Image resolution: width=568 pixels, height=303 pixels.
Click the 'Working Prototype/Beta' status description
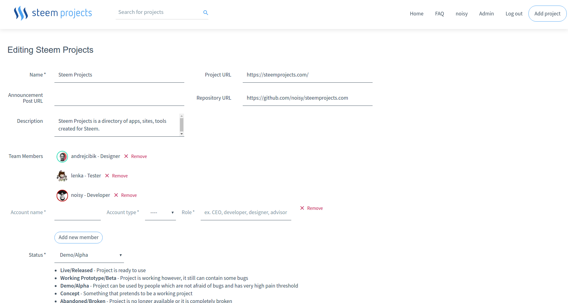[x=154, y=278]
